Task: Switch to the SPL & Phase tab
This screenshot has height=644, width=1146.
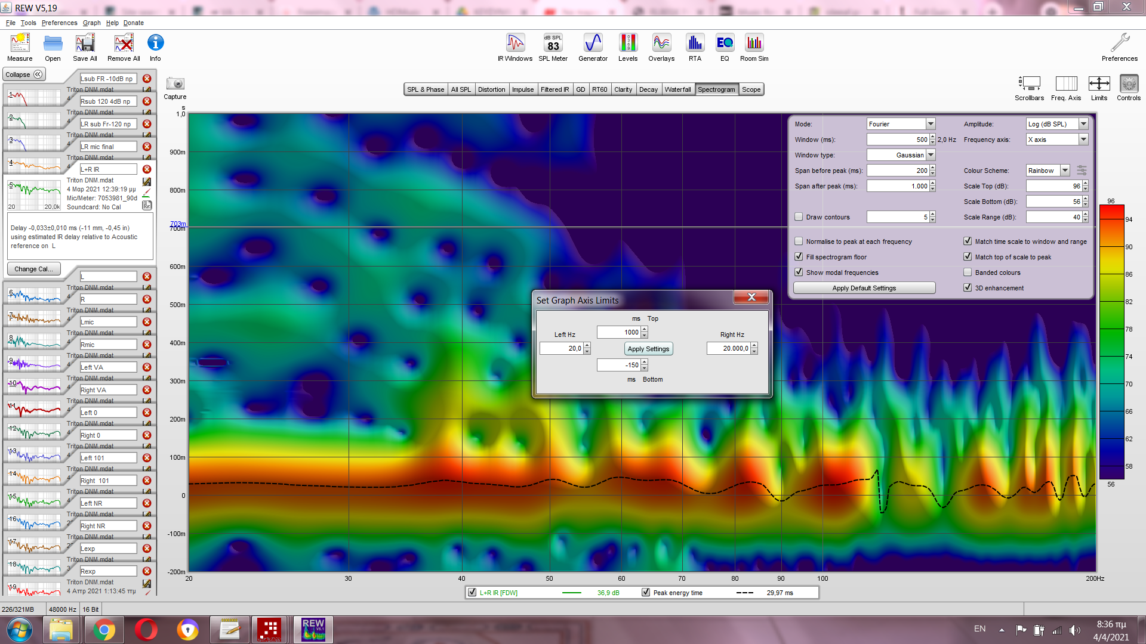Action: click(426, 89)
